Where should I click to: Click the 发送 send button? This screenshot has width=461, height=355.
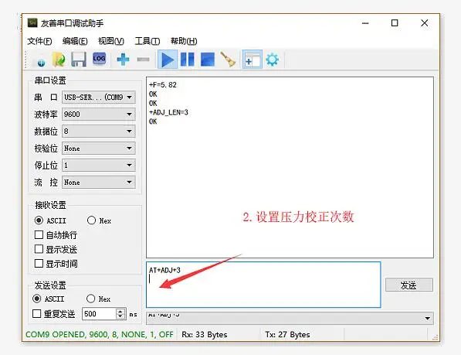click(409, 285)
